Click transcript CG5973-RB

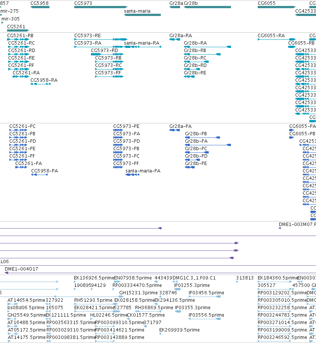[x=108, y=58]
